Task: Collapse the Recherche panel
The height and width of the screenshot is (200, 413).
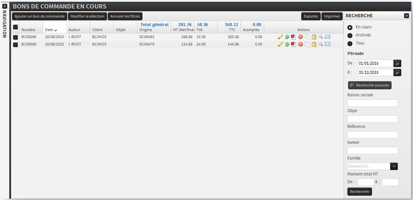Action: tap(406, 16)
